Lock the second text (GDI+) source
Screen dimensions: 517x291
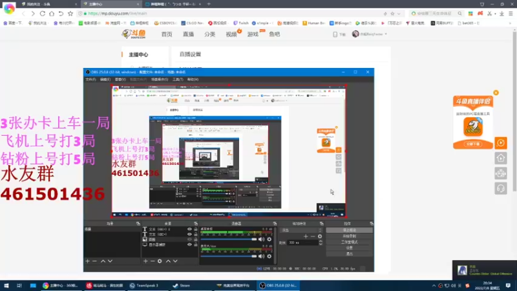click(x=196, y=234)
